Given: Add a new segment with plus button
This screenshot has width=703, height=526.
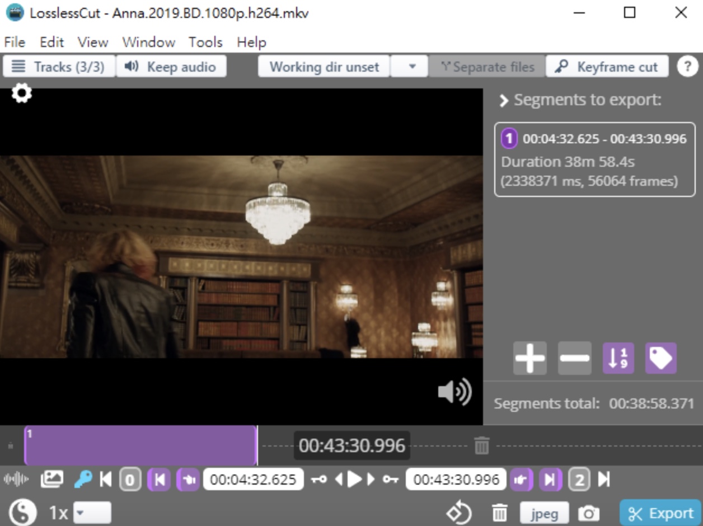Looking at the screenshot, I should tap(529, 358).
